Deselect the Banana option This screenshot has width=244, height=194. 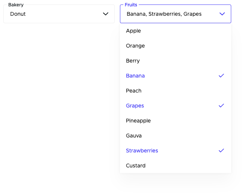point(135,76)
